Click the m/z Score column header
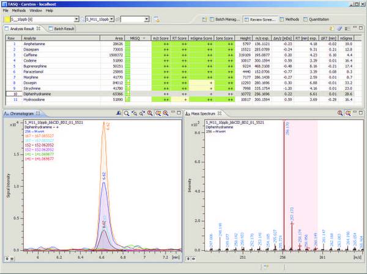 pyautogui.click(x=160, y=38)
